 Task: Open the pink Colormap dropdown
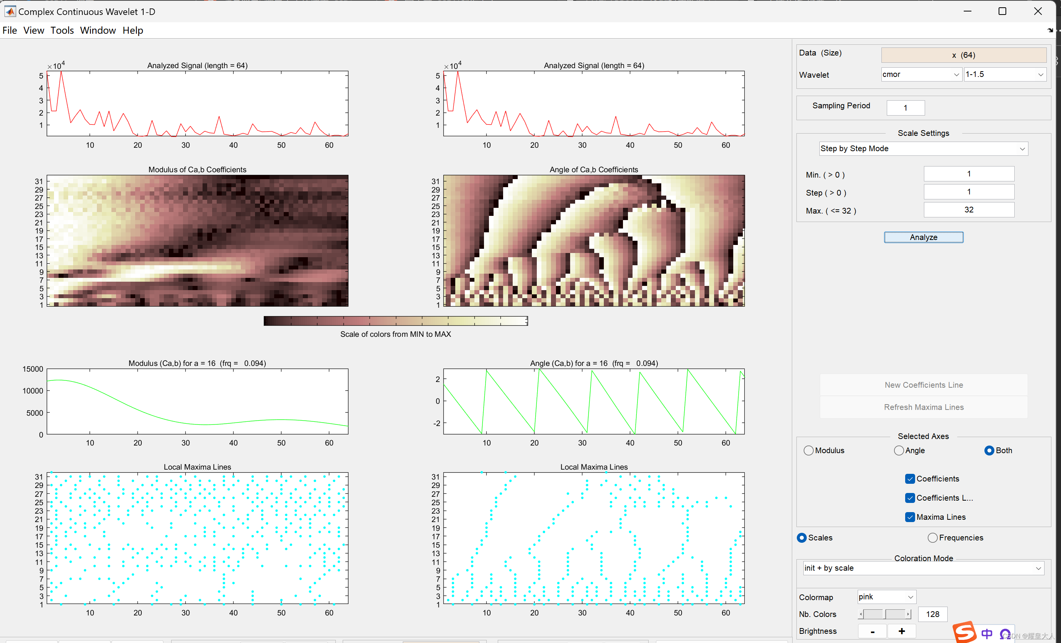point(886,597)
